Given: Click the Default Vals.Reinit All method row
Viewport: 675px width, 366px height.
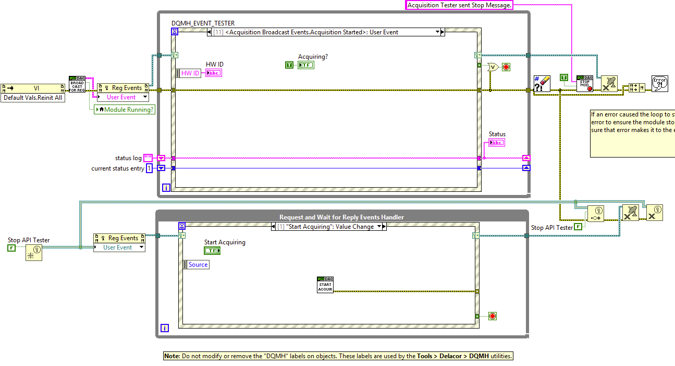Looking at the screenshot, I should click(33, 98).
